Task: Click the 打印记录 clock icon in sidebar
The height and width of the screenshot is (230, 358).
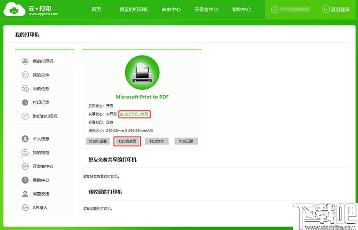Action: pos(25,102)
